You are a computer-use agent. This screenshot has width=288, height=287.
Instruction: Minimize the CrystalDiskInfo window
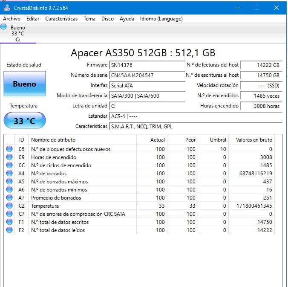(x=238, y=8)
